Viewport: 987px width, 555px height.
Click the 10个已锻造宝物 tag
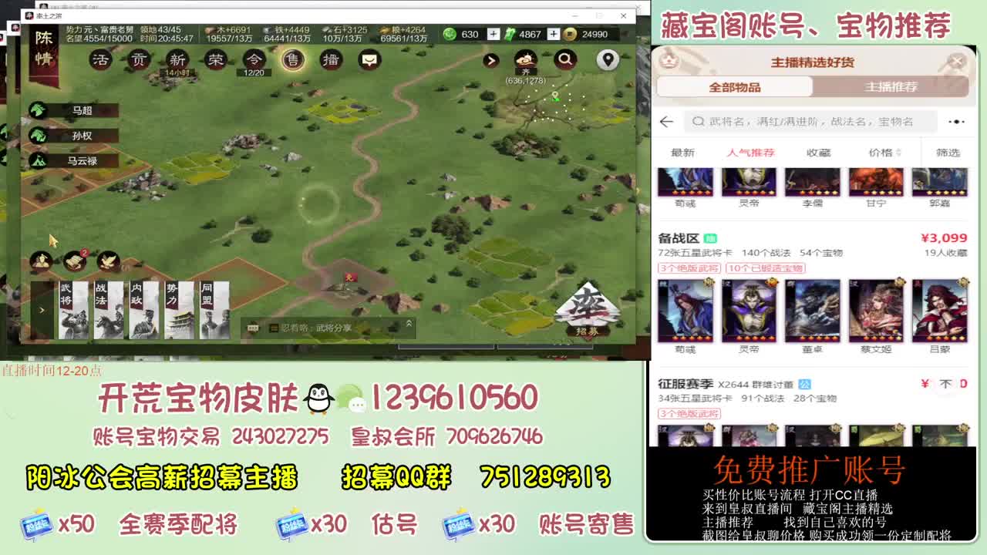[x=765, y=268]
